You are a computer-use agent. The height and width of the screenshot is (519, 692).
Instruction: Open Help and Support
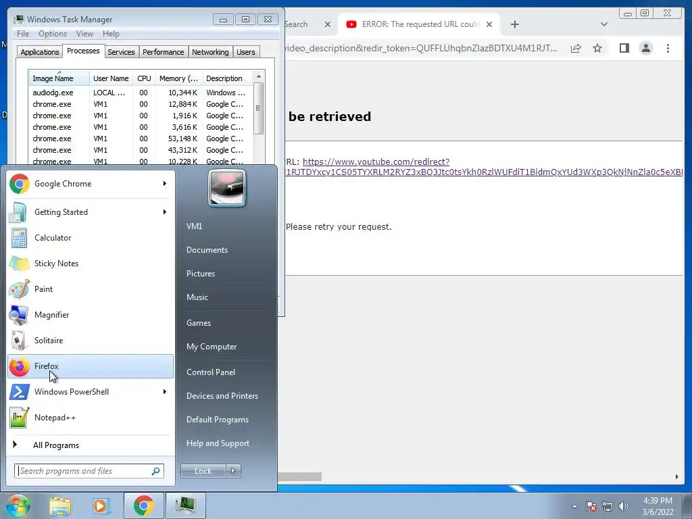[x=218, y=443]
